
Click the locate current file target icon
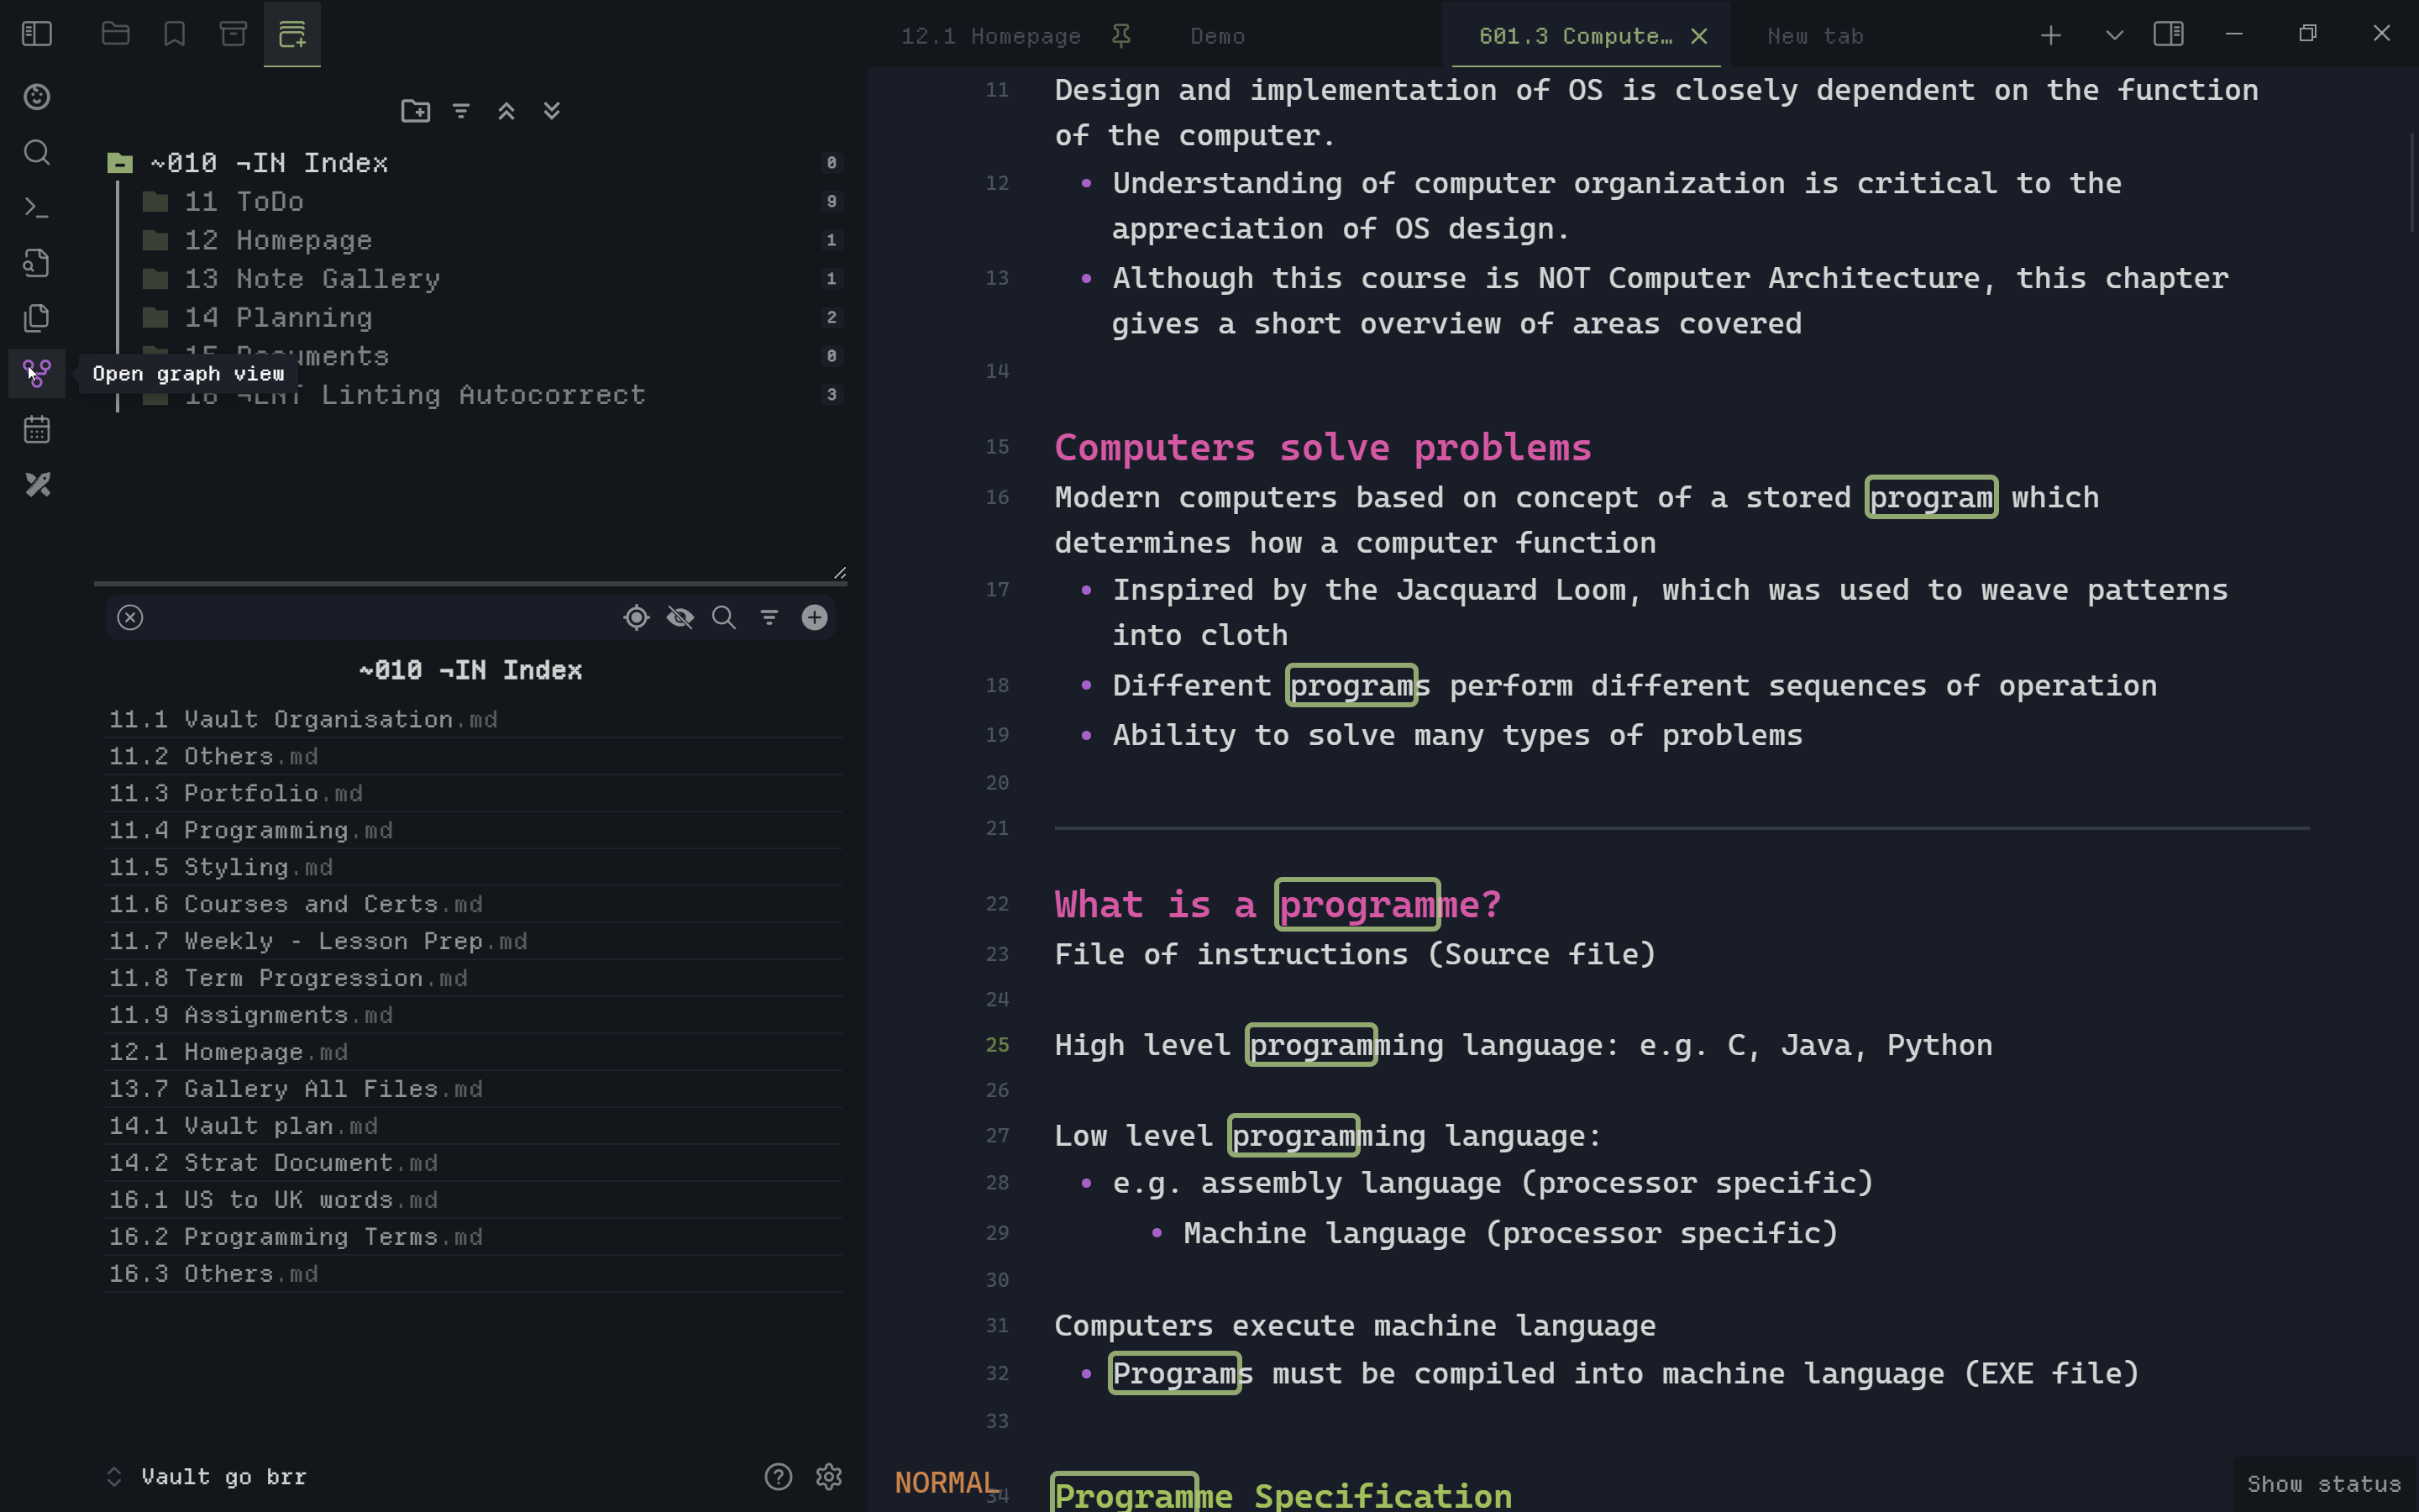tap(637, 617)
